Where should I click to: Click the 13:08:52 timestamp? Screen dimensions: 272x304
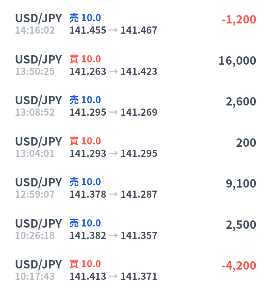(35, 112)
